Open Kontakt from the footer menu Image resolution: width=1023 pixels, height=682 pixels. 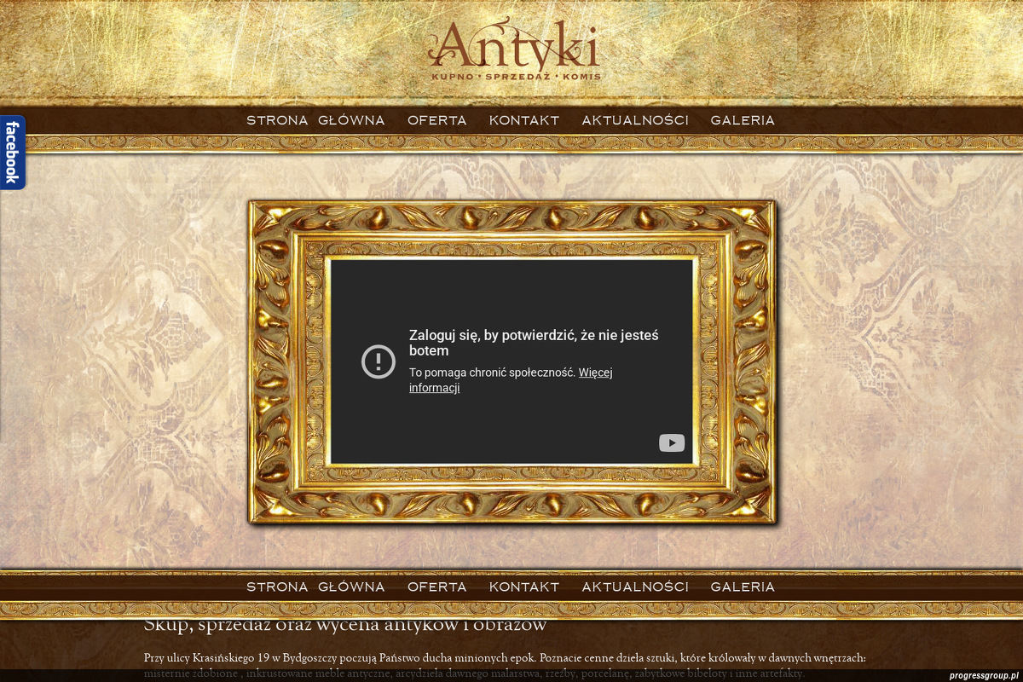point(523,587)
